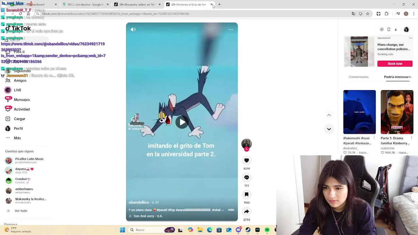Open the obandellico username link
418x235 pixels.
(138, 202)
